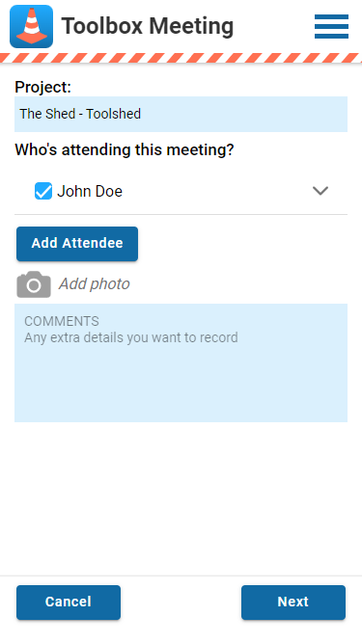Click the Project: field label
Image resolution: width=362 pixels, height=643 pixels.
coord(43,87)
